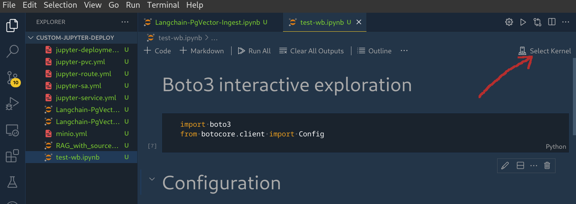Viewport: 576px width, 204px height.
Task: Click the Boto3 interactive exploration heading
Action: 287,84
